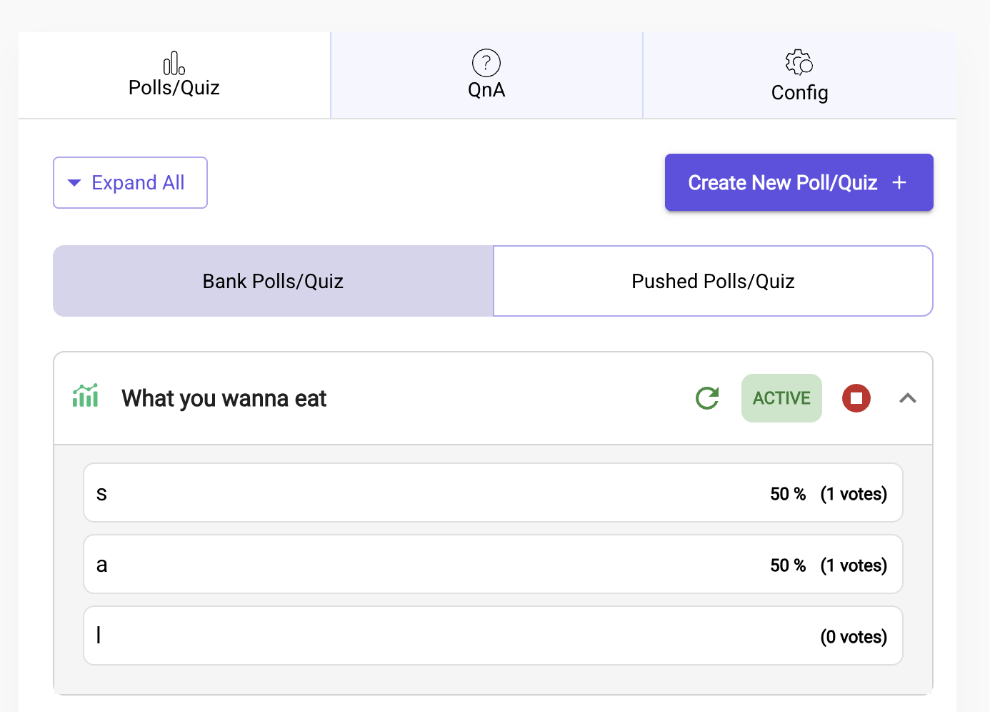Click the question mark QnA icon
This screenshot has height=712, width=990.
coord(486,63)
